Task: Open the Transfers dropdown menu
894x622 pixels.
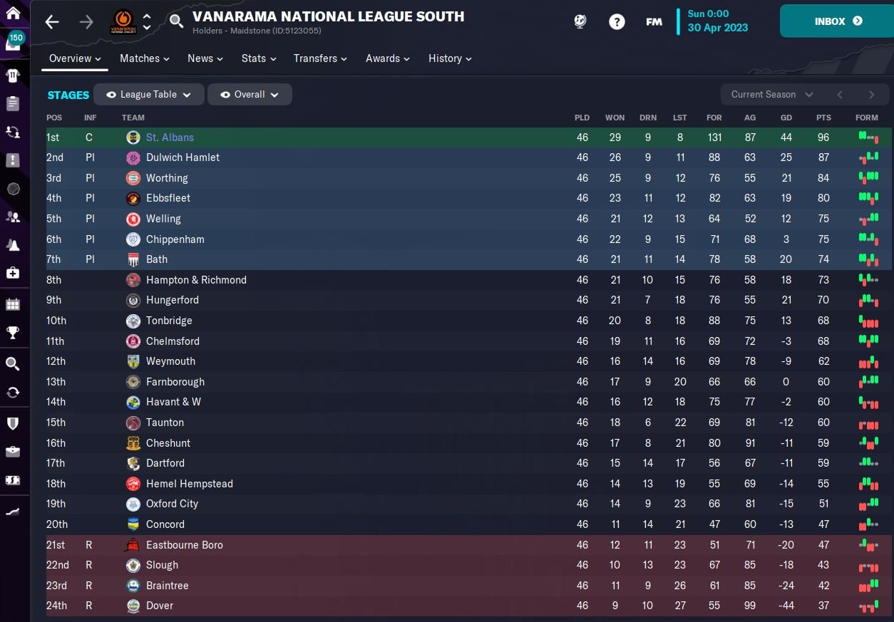Action: click(x=320, y=58)
